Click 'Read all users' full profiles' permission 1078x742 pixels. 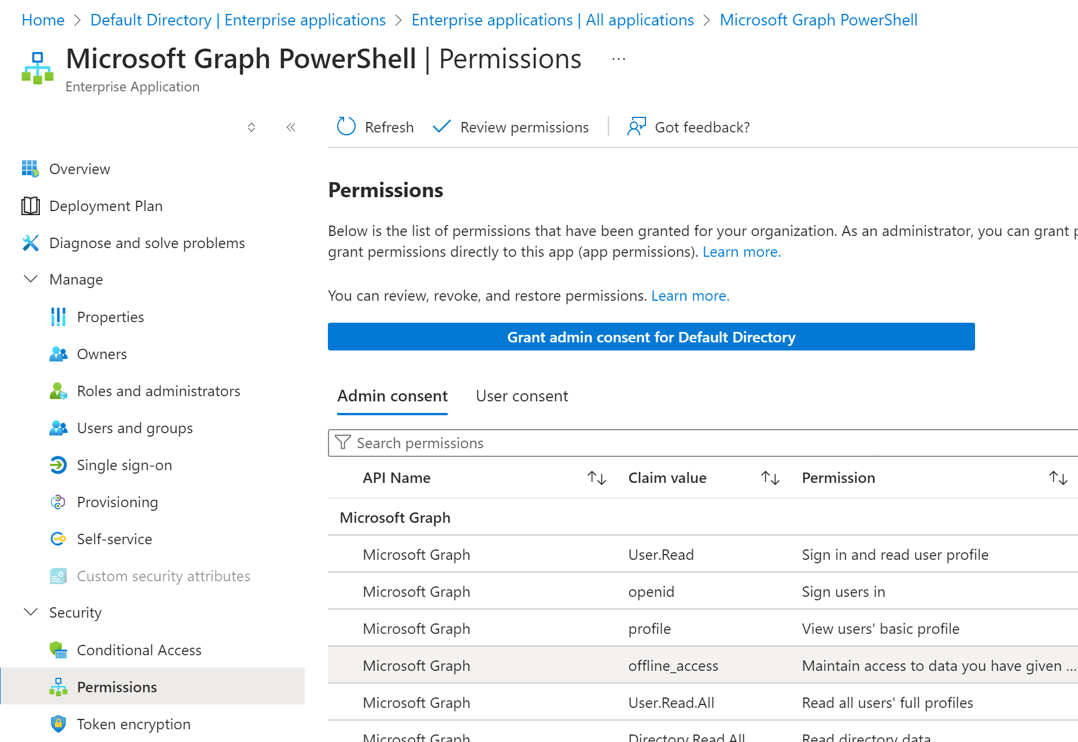(x=887, y=703)
